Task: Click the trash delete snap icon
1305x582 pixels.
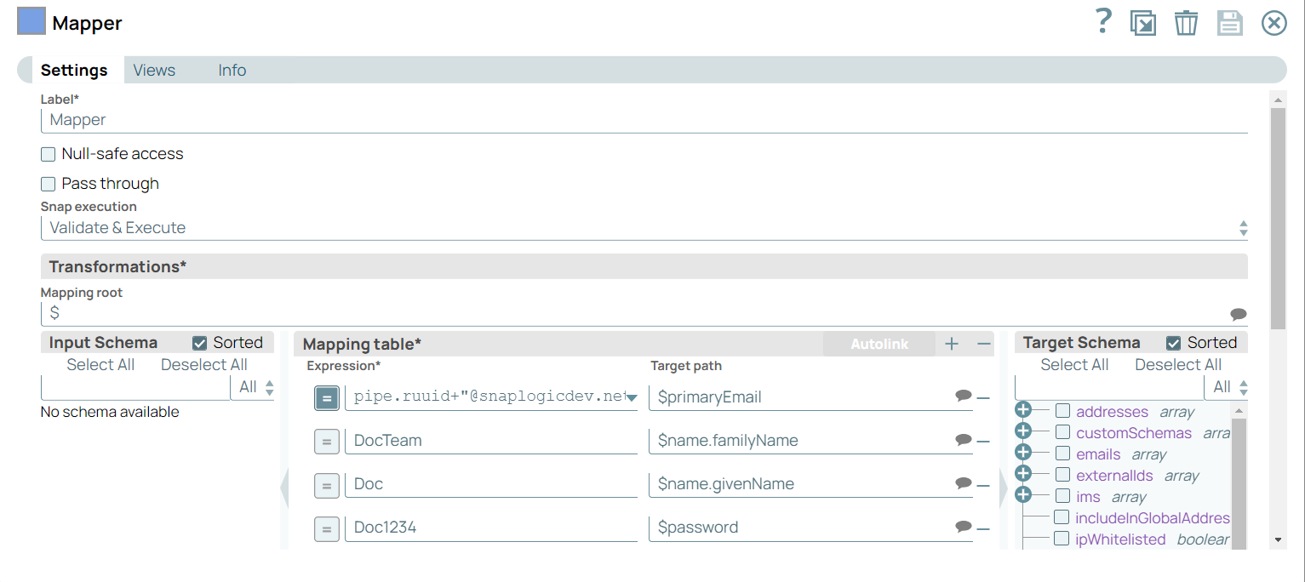Action: (x=1186, y=23)
